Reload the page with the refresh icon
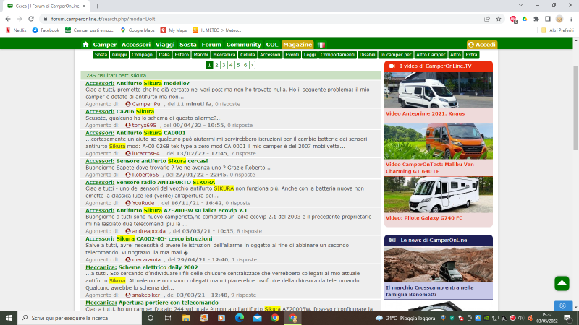This screenshot has height=325, width=579. click(31, 19)
